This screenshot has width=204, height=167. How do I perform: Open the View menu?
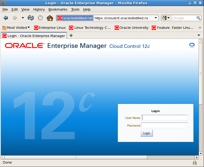pyautogui.click(x=25, y=10)
